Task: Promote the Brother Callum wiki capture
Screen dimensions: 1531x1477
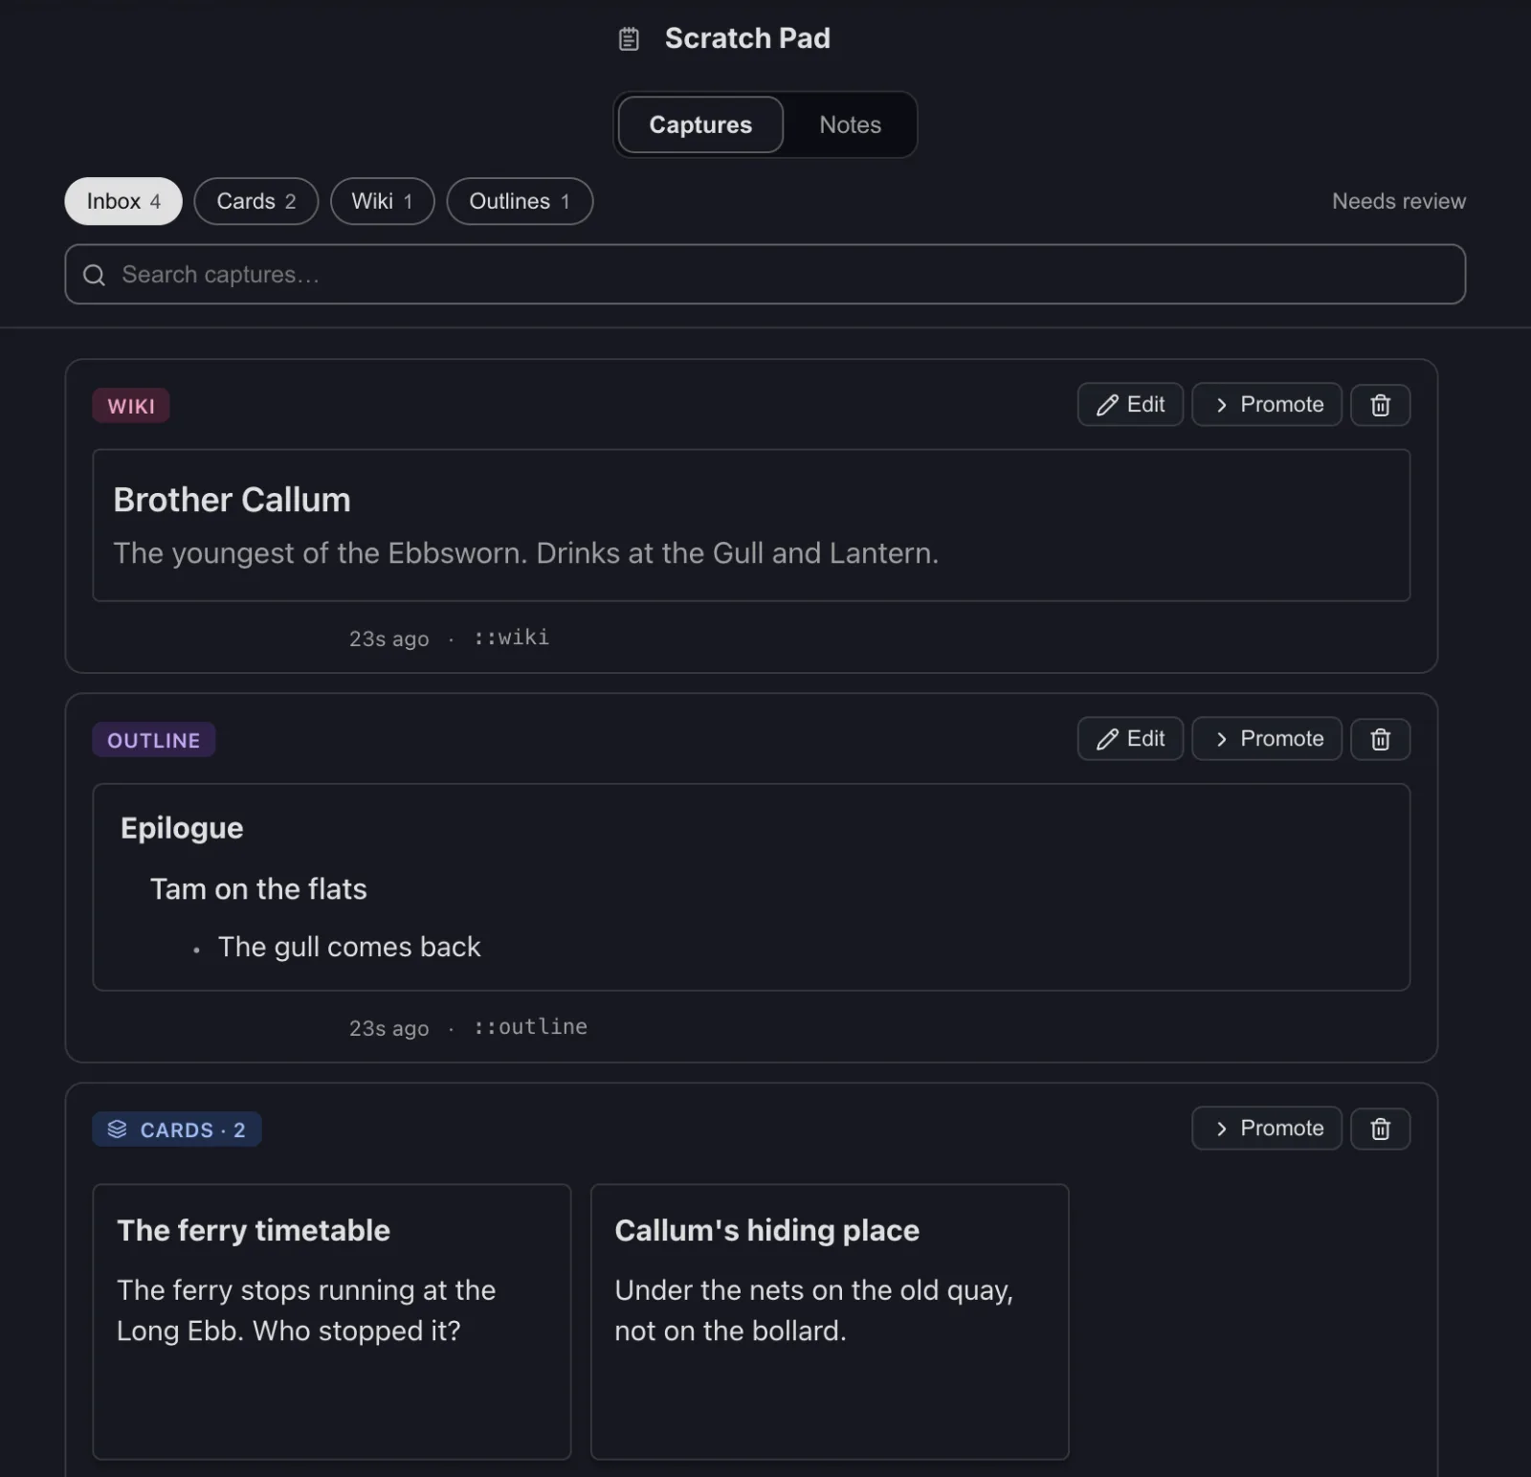Action: (x=1267, y=405)
